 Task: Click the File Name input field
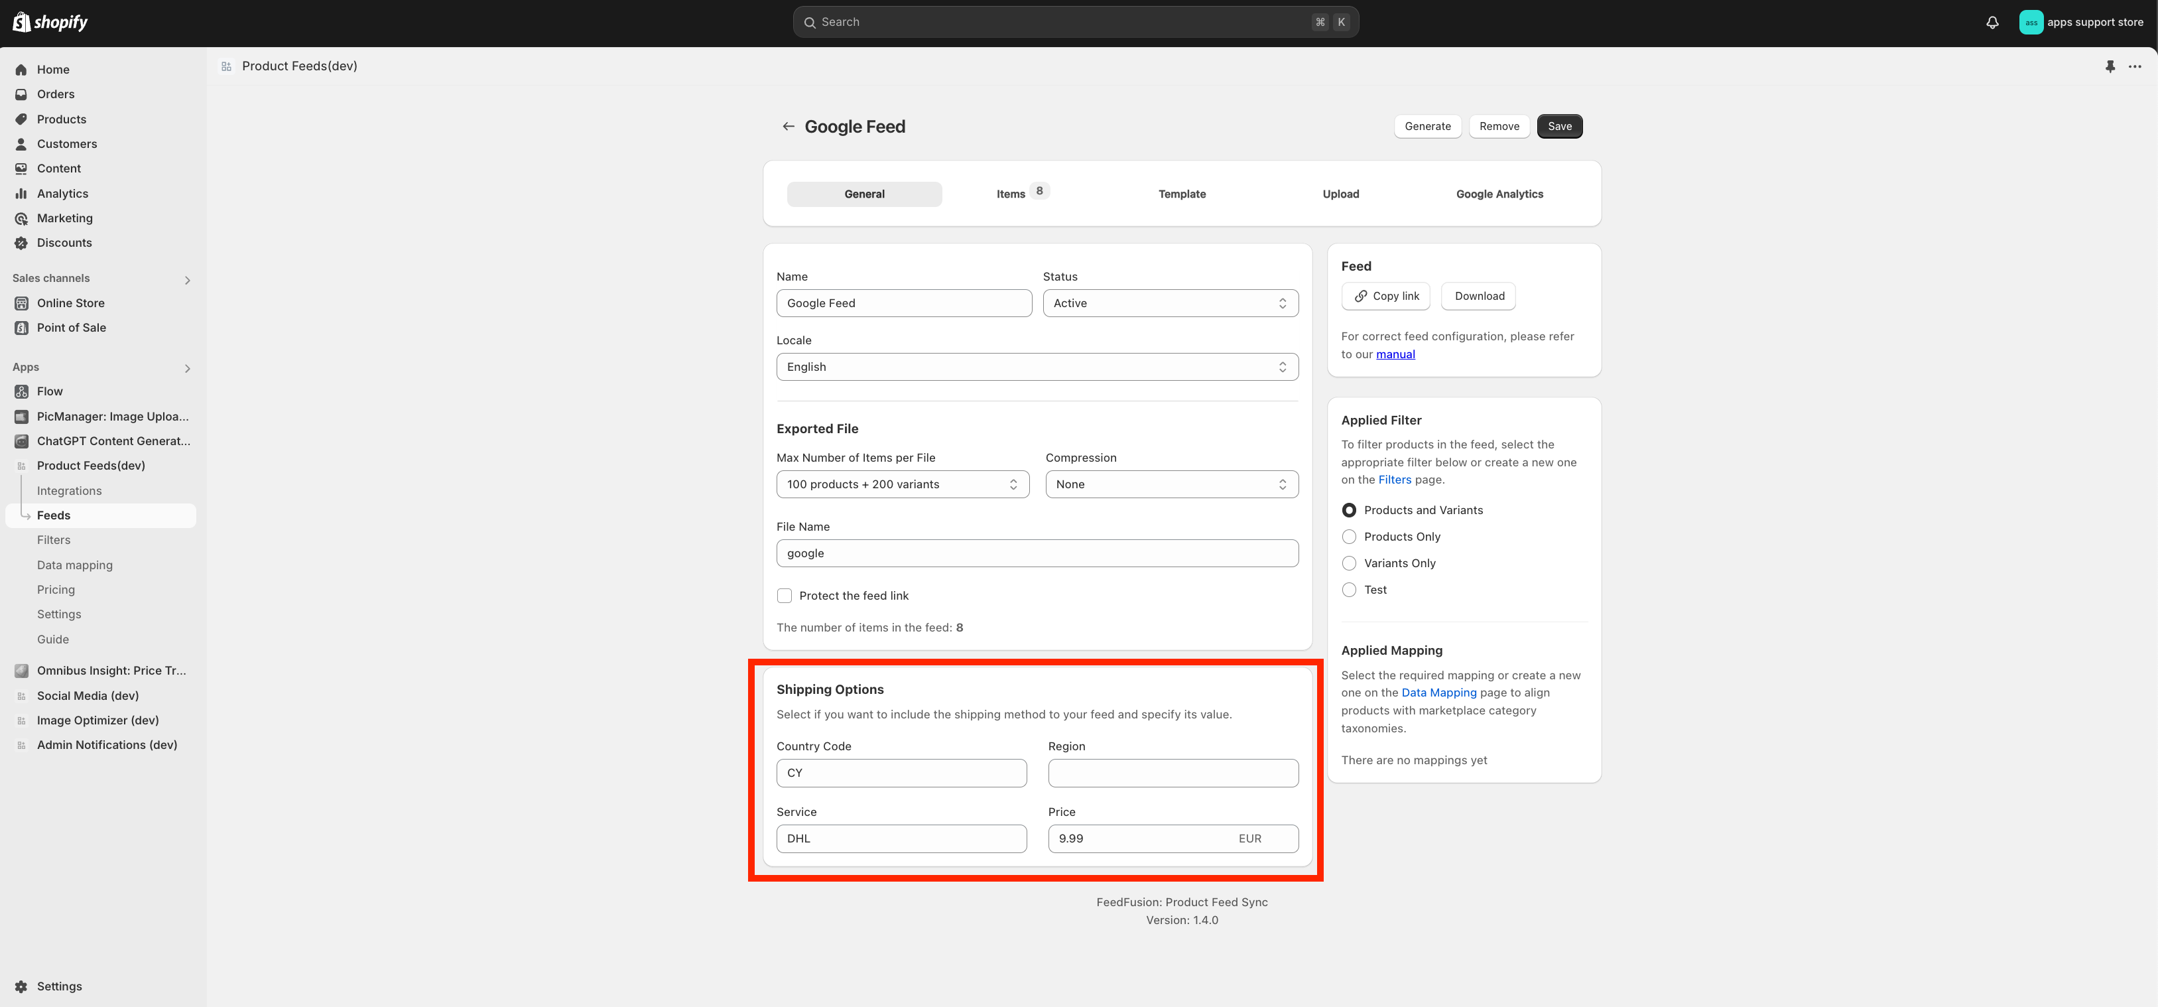tap(1037, 553)
